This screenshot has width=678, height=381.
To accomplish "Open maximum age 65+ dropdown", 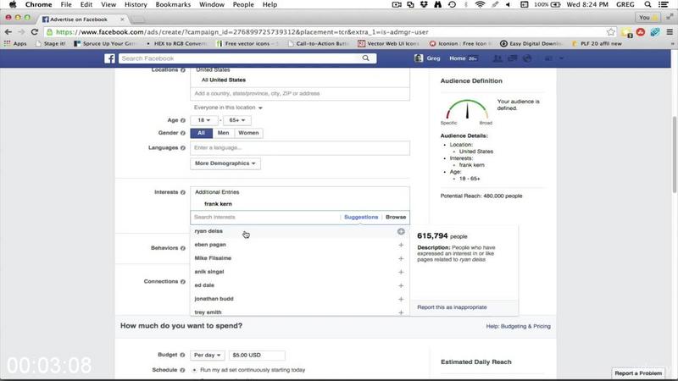I will coord(237,120).
